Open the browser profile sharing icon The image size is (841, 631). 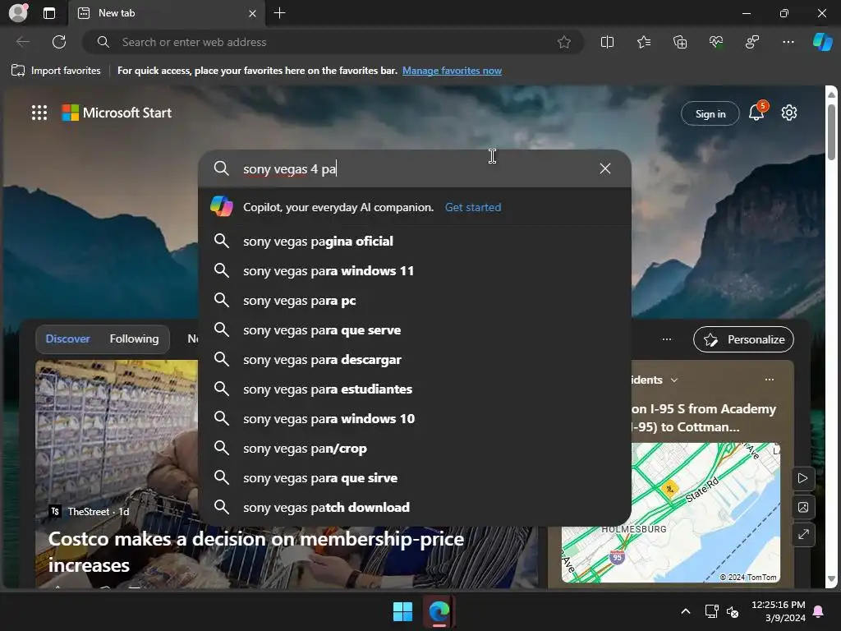click(x=752, y=42)
